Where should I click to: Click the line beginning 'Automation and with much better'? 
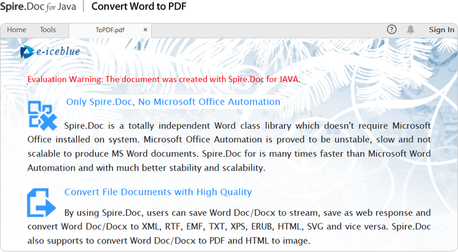146,168
